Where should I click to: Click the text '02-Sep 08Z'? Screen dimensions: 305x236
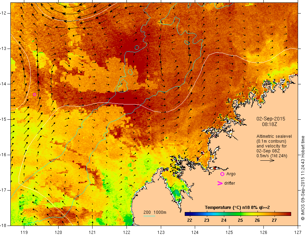click(268, 151)
